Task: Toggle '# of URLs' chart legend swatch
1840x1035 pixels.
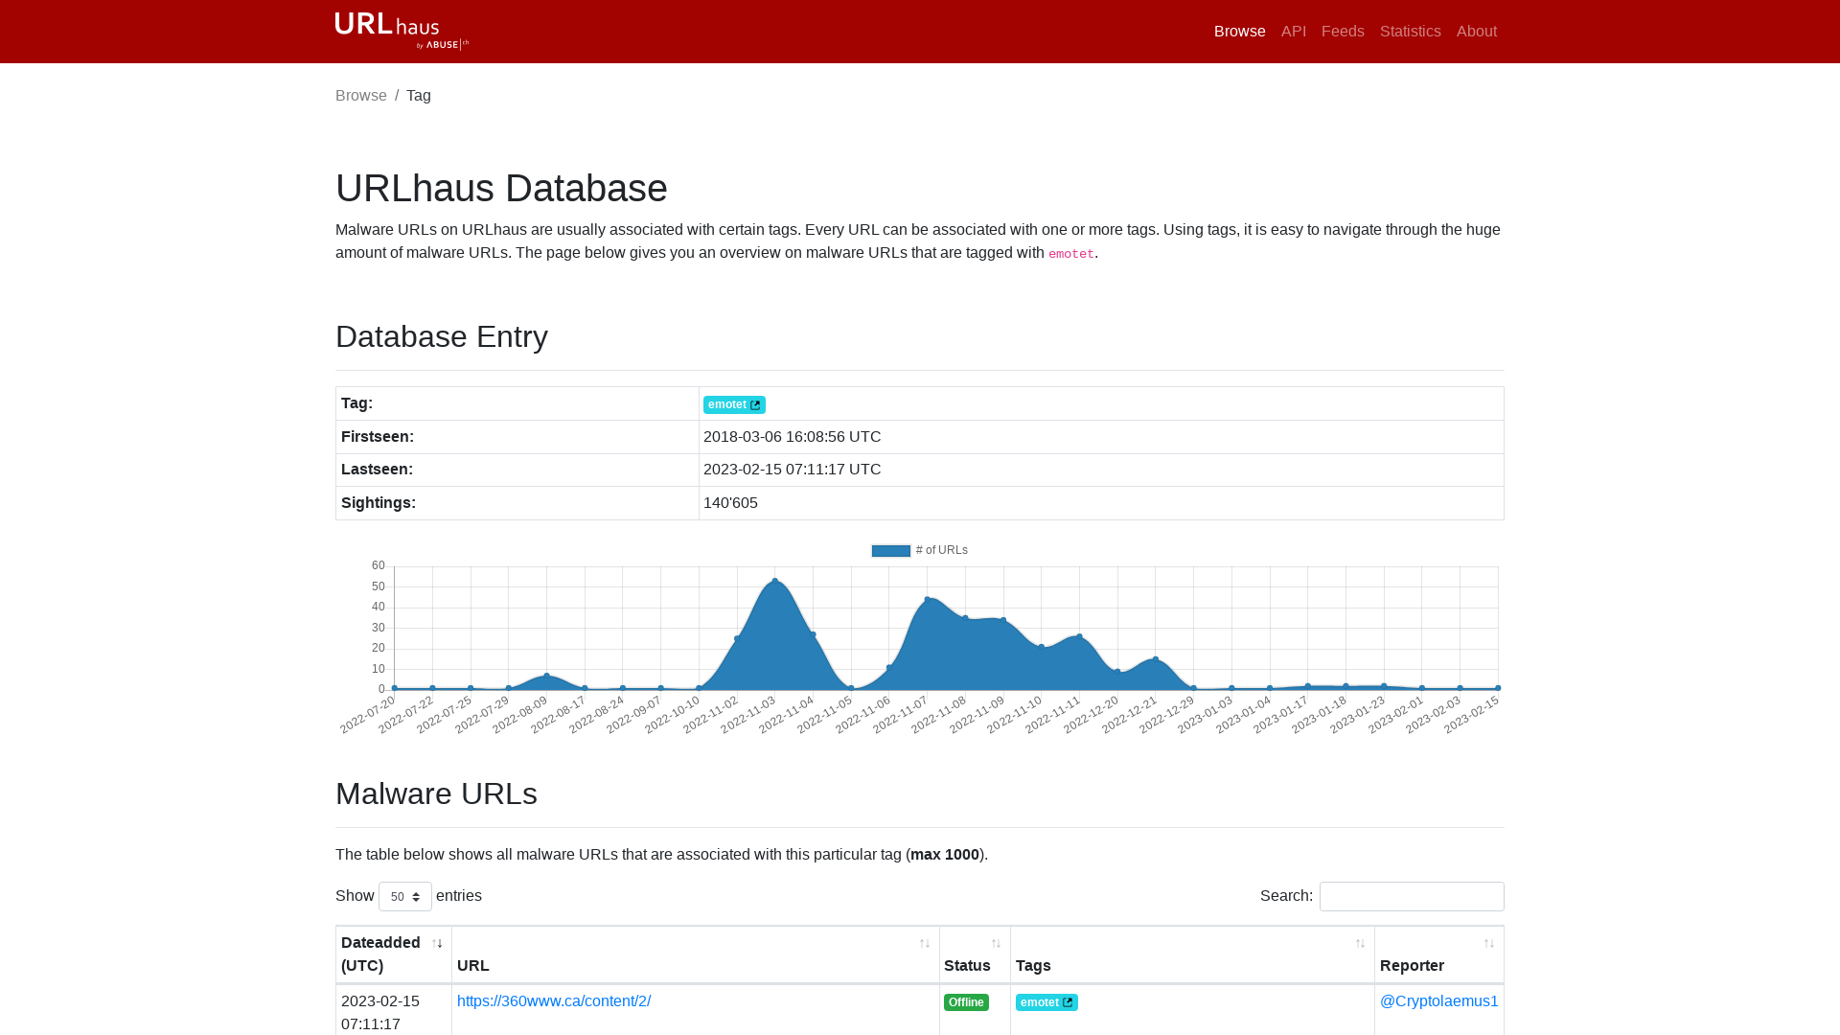Action: click(x=890, y=551)
